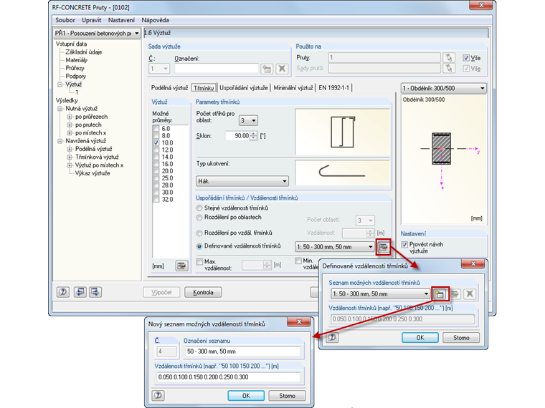Enable the Max. vzdálenost checkbox
545x408 pixels.
(200, 261)
